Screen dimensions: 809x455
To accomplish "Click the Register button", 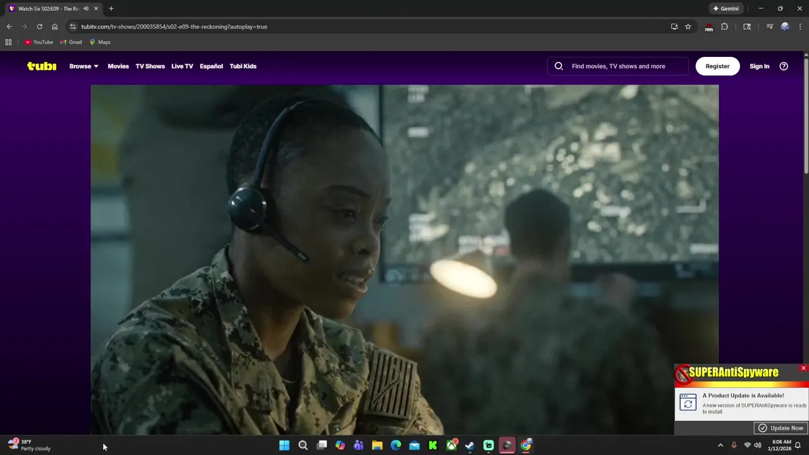I will 717,66.
